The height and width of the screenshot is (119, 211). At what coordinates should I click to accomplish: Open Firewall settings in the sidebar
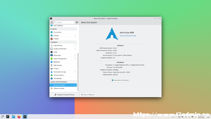[x=63, y=39]
